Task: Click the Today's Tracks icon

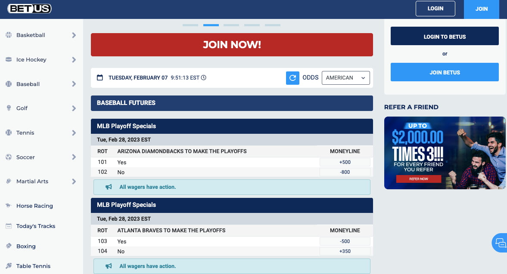Action: (9, 226)
